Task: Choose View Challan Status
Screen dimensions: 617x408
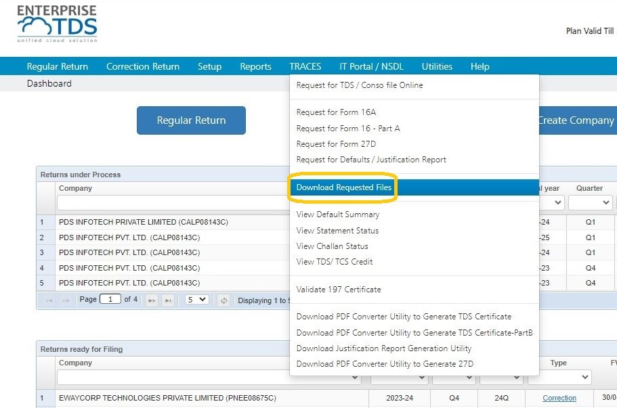Action: coord(332,246)
